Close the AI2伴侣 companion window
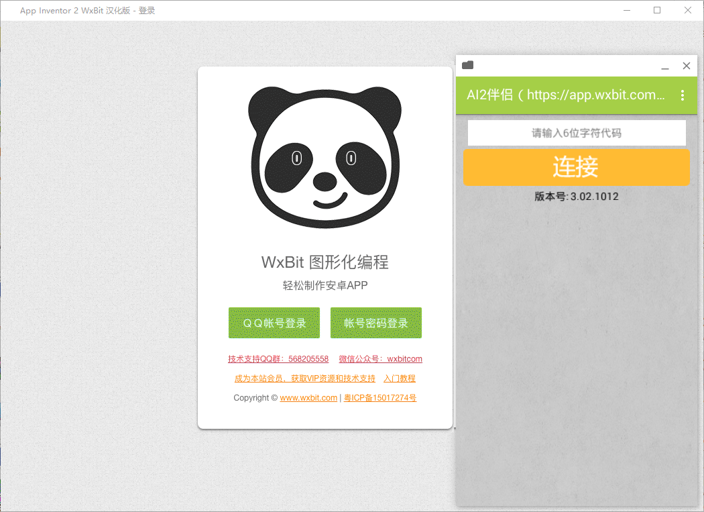Viewport: 704px width, 512px height. tap(686, 66)
